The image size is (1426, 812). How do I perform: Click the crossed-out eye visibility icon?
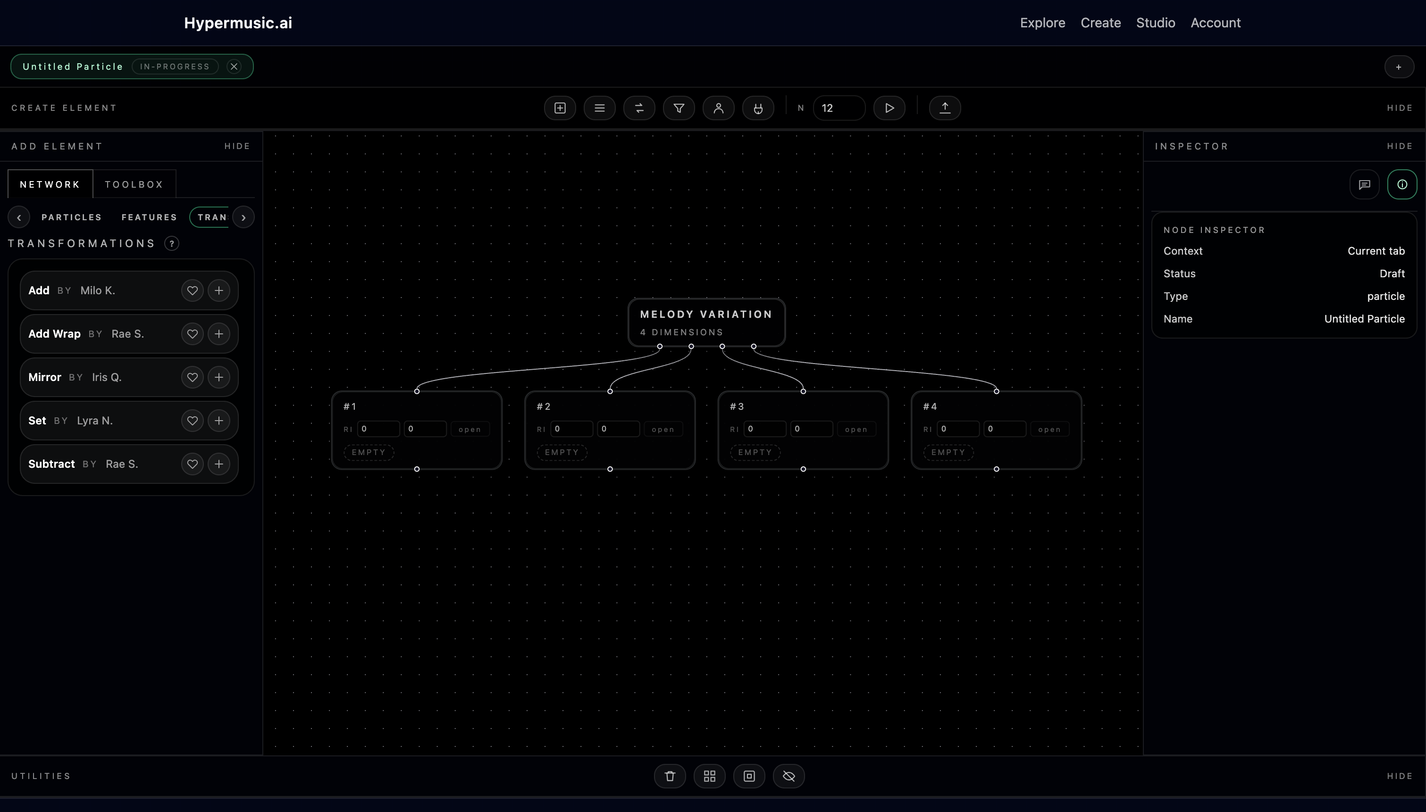click(788, 776)
